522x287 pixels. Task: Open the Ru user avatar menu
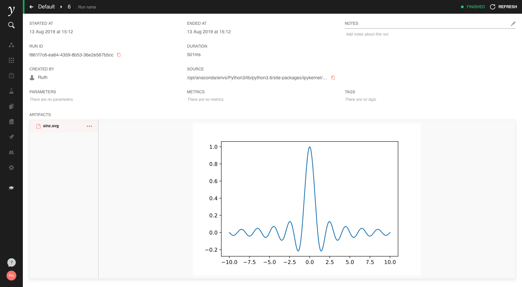(11, 276)
